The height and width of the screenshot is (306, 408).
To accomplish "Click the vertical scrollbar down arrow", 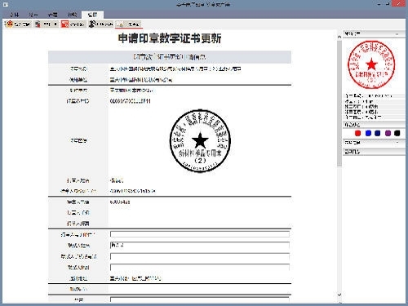I will coord(339,295).
